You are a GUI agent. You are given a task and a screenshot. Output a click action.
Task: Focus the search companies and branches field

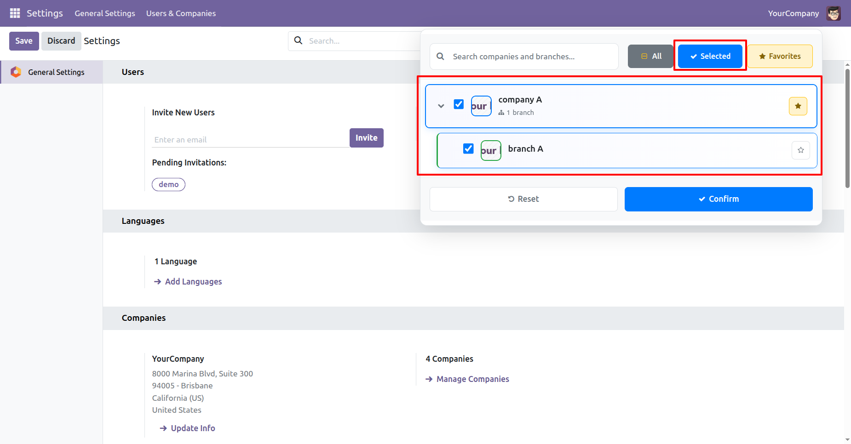[529, 57]
